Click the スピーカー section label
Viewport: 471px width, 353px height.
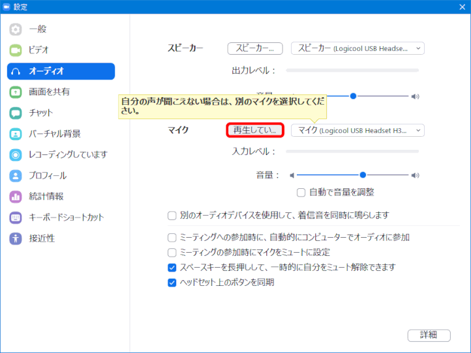click(185, 48)
